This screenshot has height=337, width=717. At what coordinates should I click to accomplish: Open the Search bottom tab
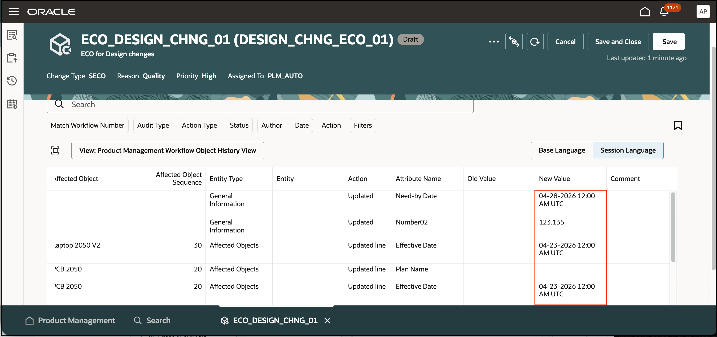pos(152,320)
